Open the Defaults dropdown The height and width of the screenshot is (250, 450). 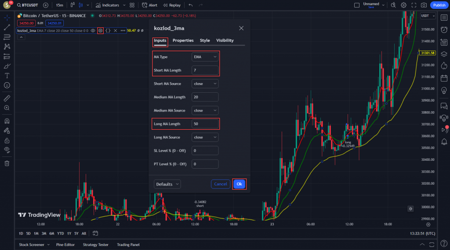point(167,184)
